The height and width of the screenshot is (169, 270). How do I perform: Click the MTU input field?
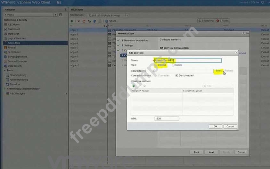167,119
